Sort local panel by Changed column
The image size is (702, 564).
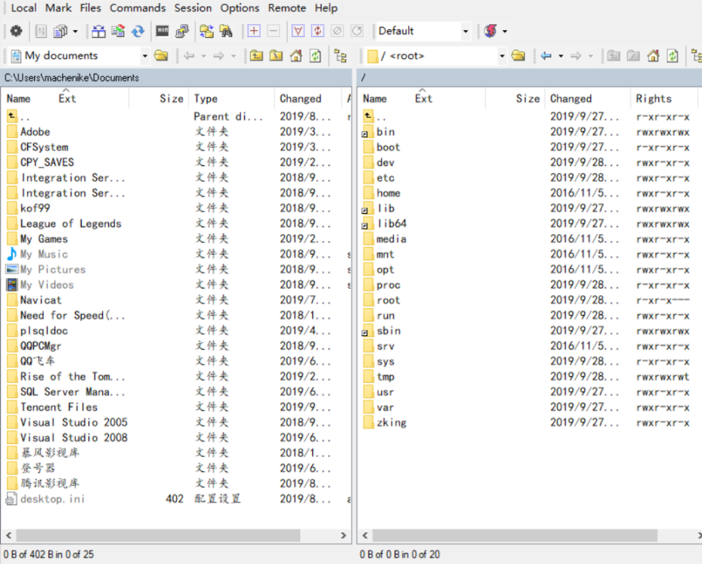pos(308,98)
